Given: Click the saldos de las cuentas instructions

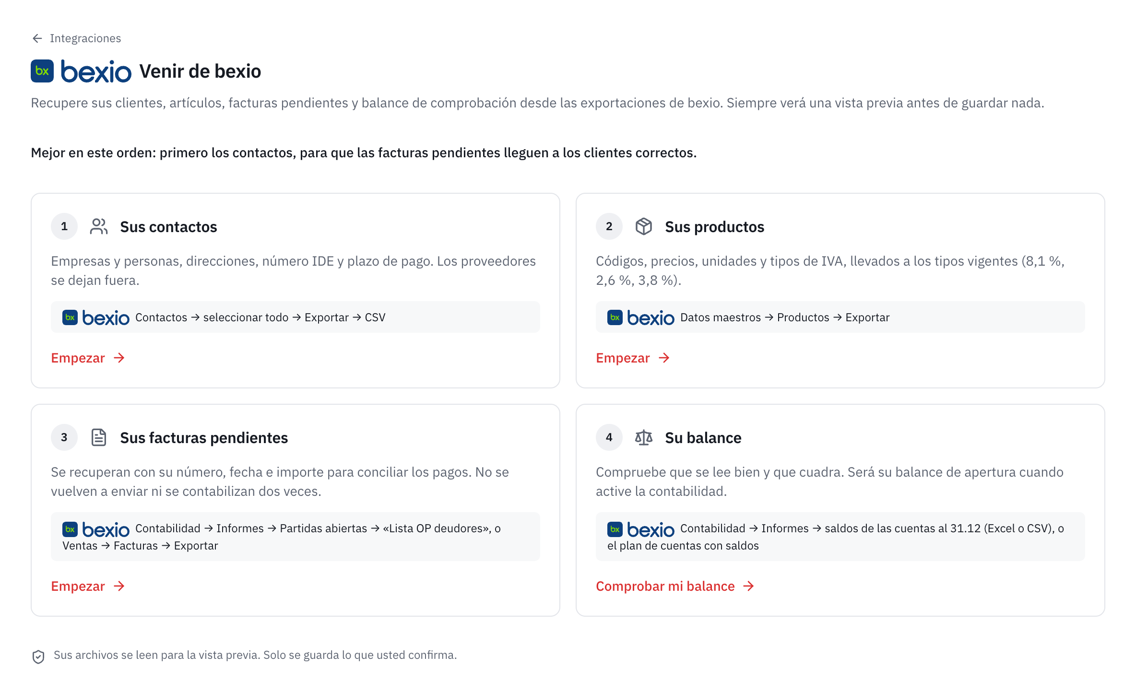Looking at the screenshot, I should pos(840,537).
